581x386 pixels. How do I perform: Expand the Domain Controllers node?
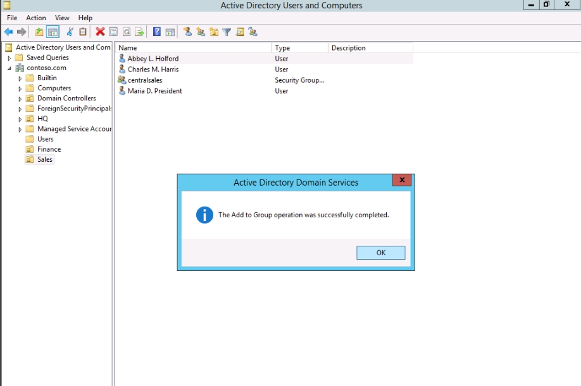click(20, 99)
